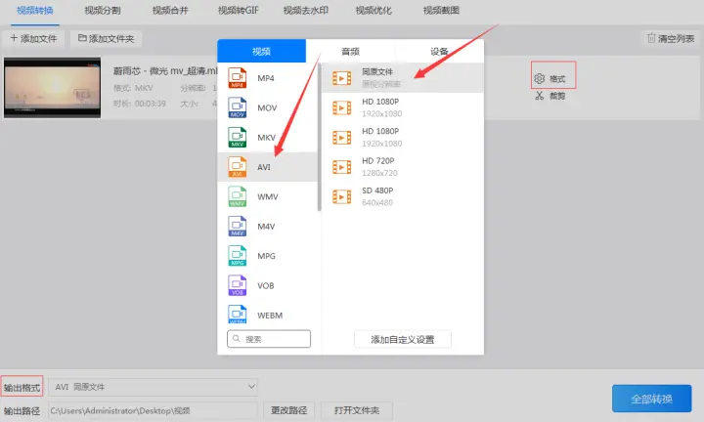Image resolution: width=704 pixels, height=422 pixels.
Task: Select the HD 720P 1280x720 preset
Action: [403, 167]
